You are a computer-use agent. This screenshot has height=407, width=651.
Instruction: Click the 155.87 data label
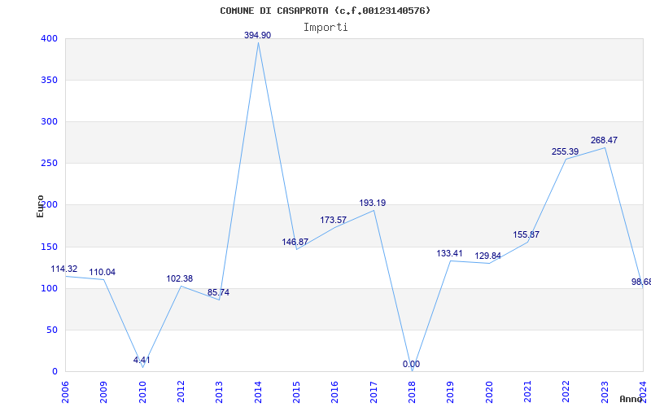click(x=526, y=235)
